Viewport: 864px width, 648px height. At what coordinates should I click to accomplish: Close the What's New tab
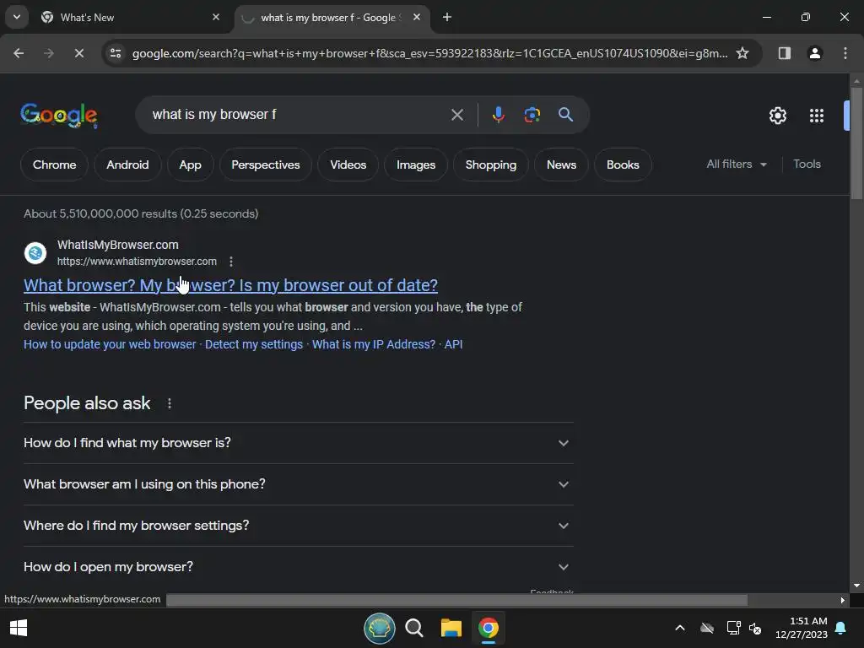(x=216, y=17)
